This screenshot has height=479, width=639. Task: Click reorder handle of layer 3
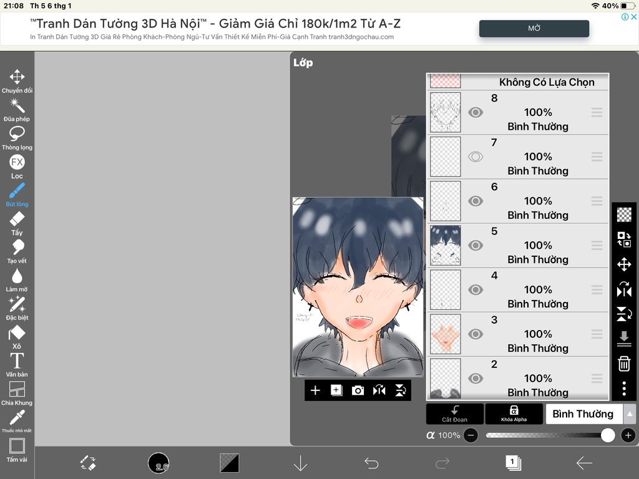[x=597, y=334]
